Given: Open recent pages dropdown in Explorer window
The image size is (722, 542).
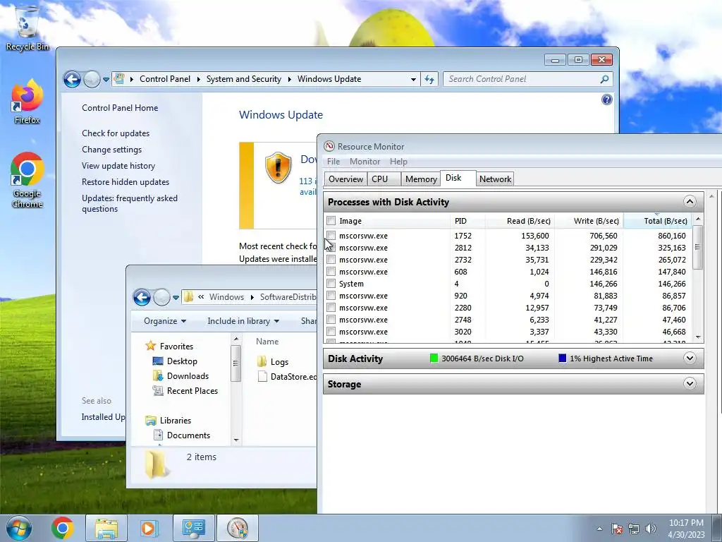Looking at the screenshot, I should [176, 297].
